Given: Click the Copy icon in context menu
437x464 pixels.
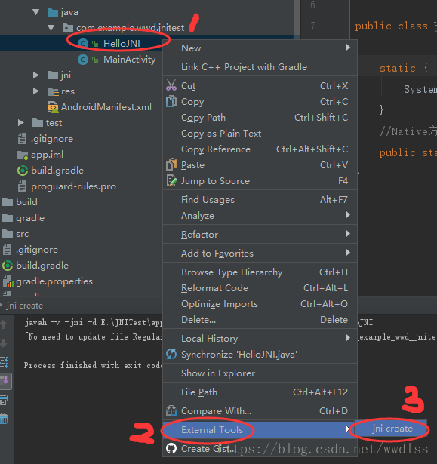Looking at the screenshot, I should click(171, 102).
